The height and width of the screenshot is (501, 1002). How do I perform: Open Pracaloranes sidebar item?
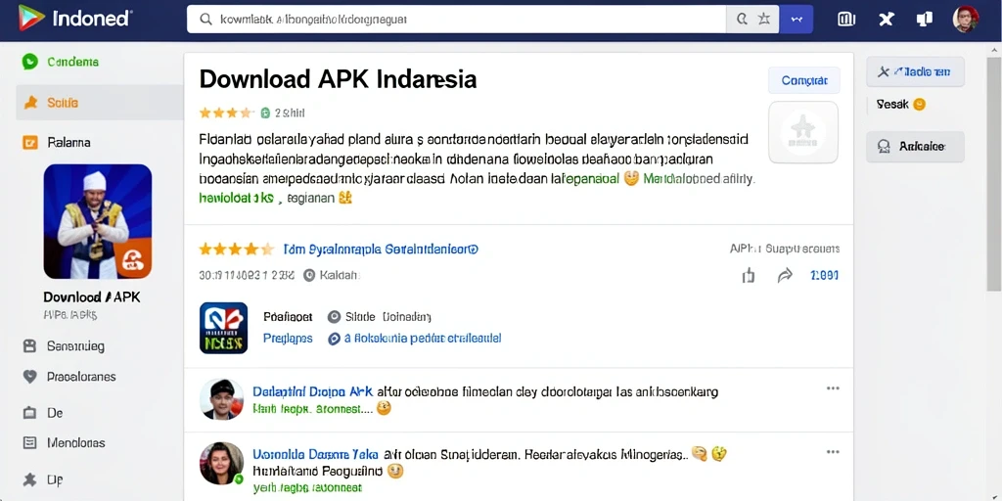tap(81, 377)
